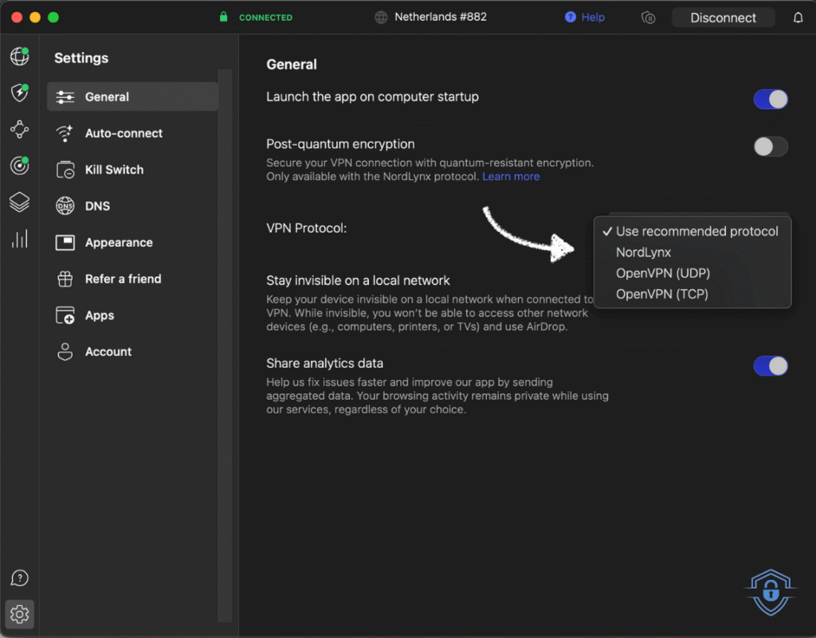Click the pause connection icon in title bar
The height and width of the screenshot is (638, 816).
tap(649, 18)
